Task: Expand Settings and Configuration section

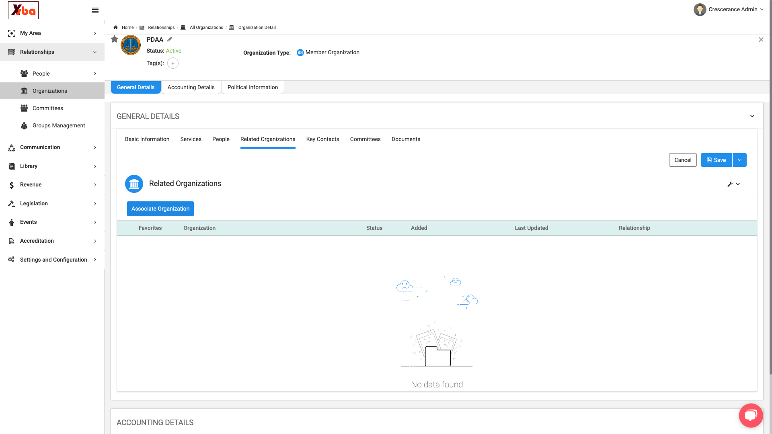Action: [52, 260]
